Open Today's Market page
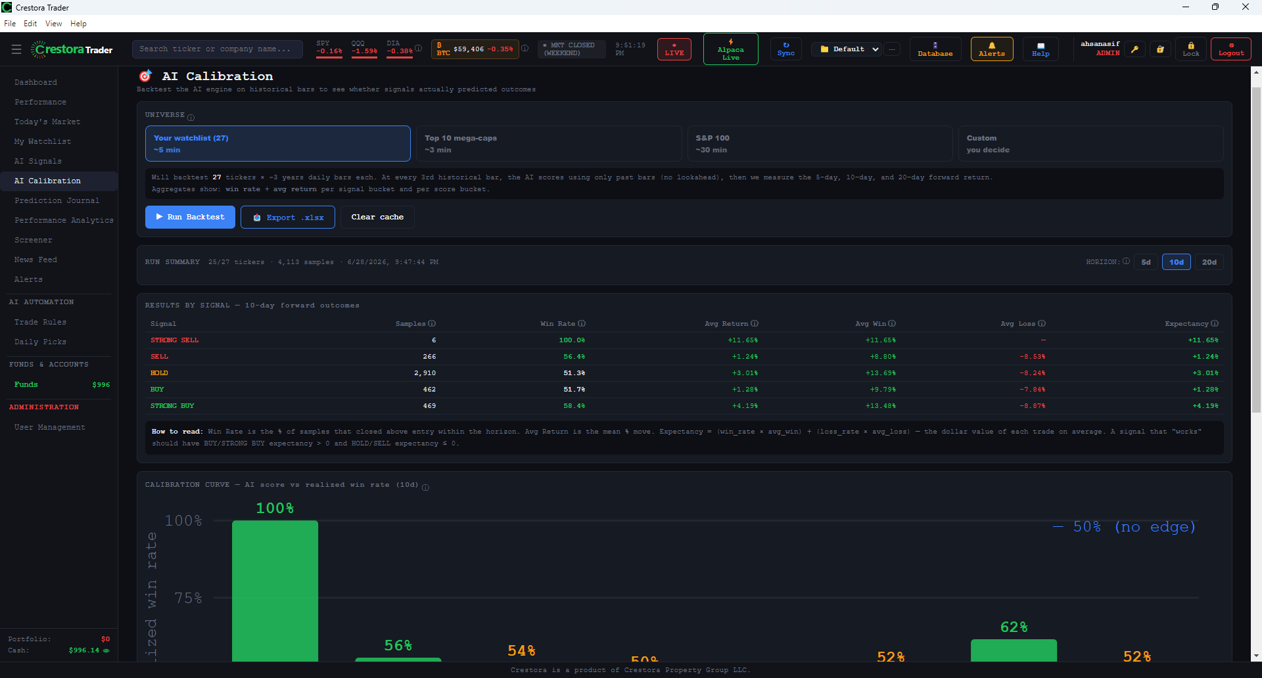The width and height of the screenshot is (1262, 678). click(59, 122)
